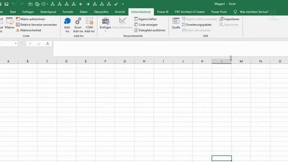The height and width of the screenshot is (162, 288).
Task: Click the left arrow quick access icon
Action: pyautogui.click(x=81, y=4)
